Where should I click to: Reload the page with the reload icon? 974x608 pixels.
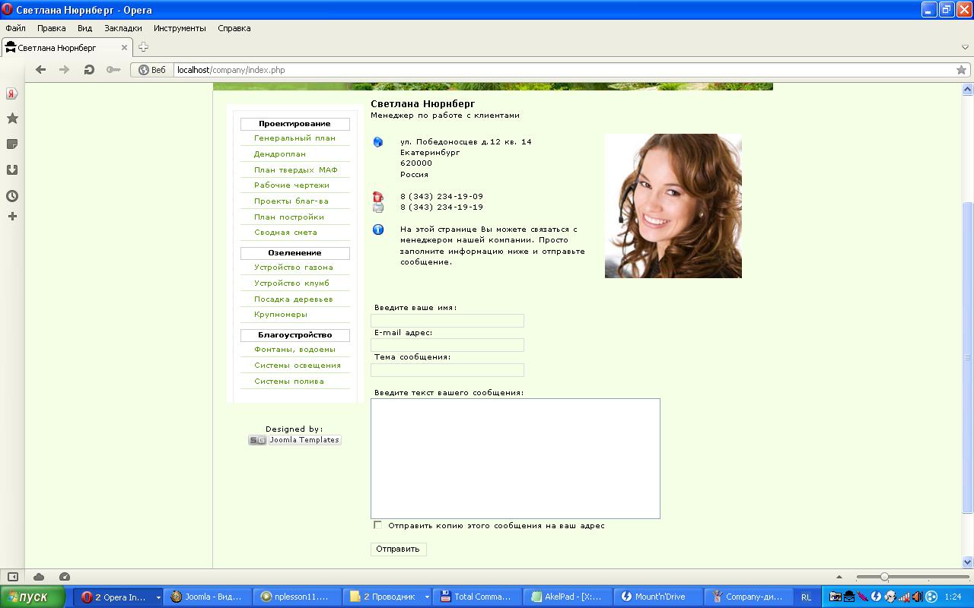(x=89, y=70)
